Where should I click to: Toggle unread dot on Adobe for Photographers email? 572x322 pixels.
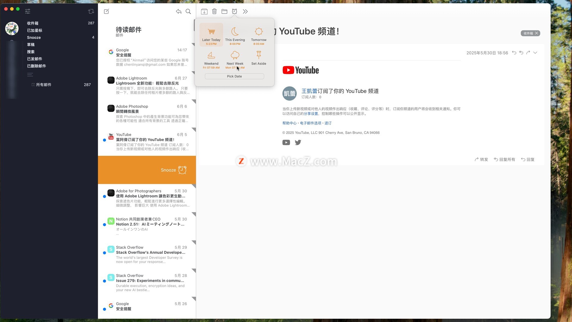(104, 197)
